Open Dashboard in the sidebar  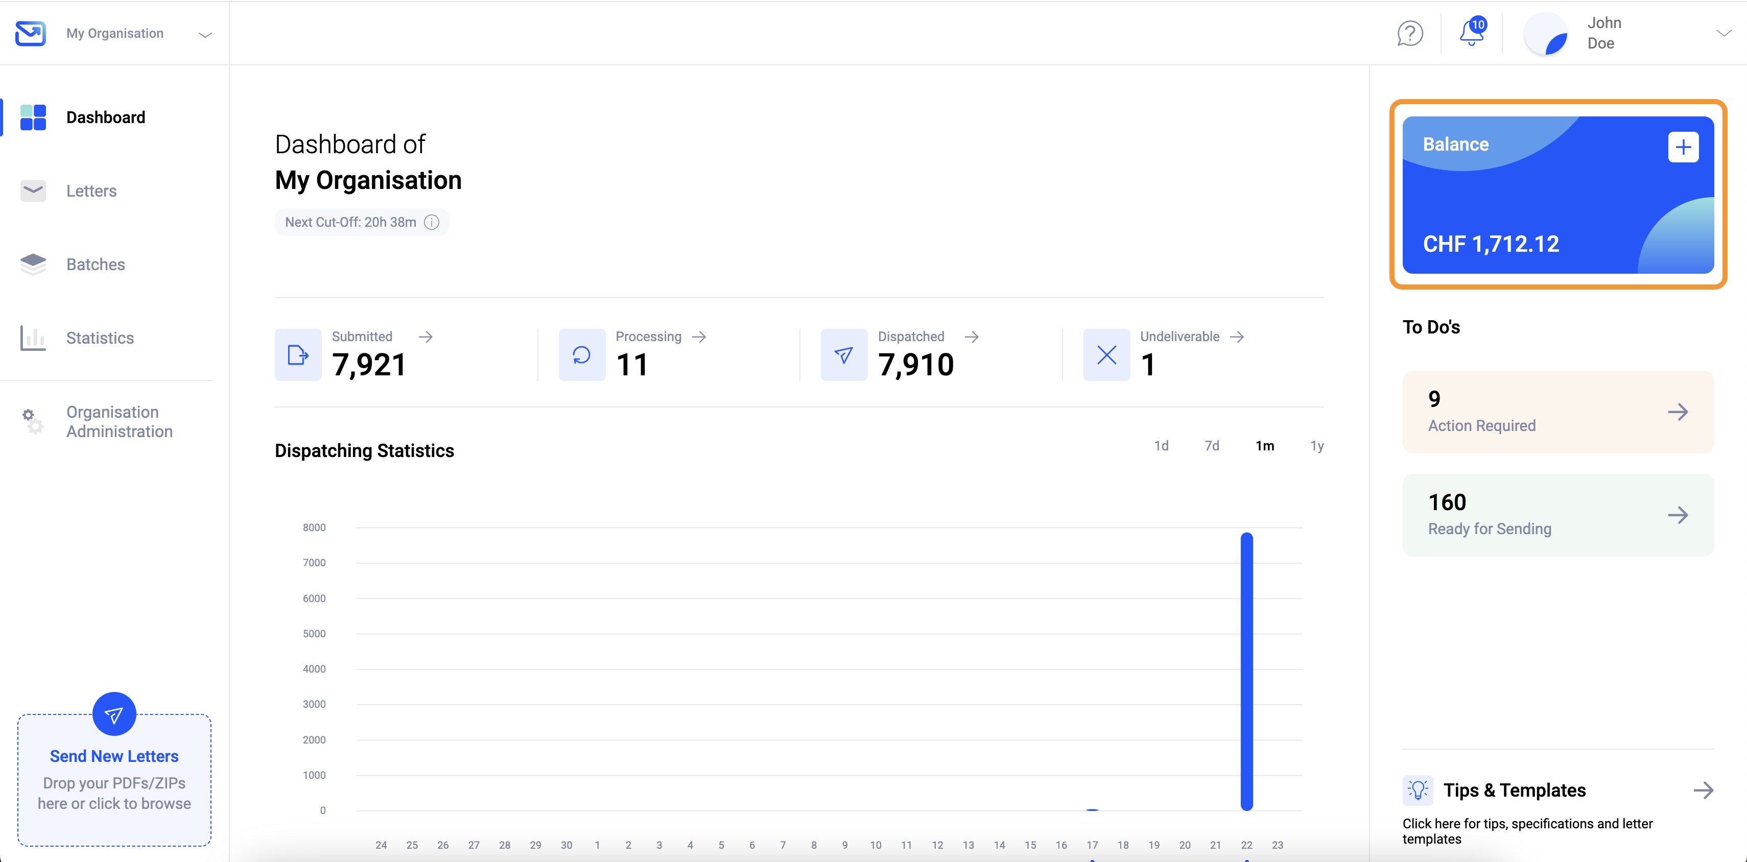[x=106, y=117]
